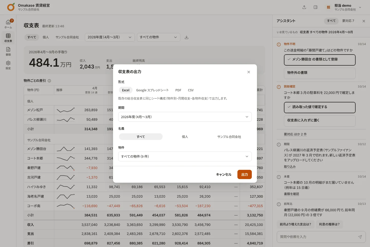Click the upload icon in top bar
This screenshot has height=247, width=370.
point(304,7)
